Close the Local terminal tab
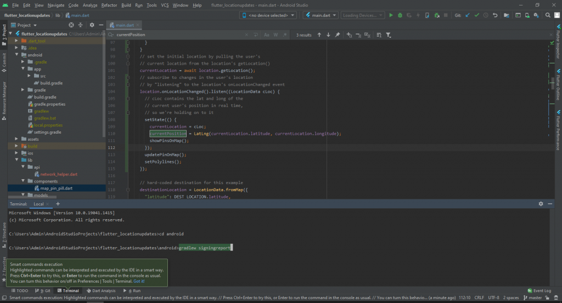The height and width of the screenshot is (303, 562). (47, 204)
